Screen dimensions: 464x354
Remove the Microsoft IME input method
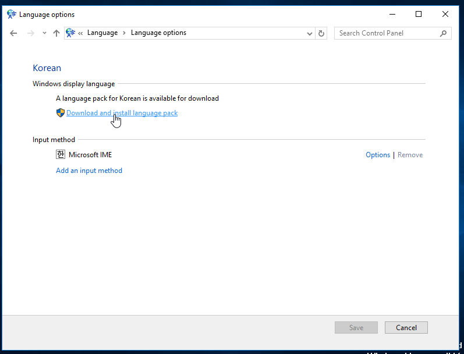tap(410, 155)
